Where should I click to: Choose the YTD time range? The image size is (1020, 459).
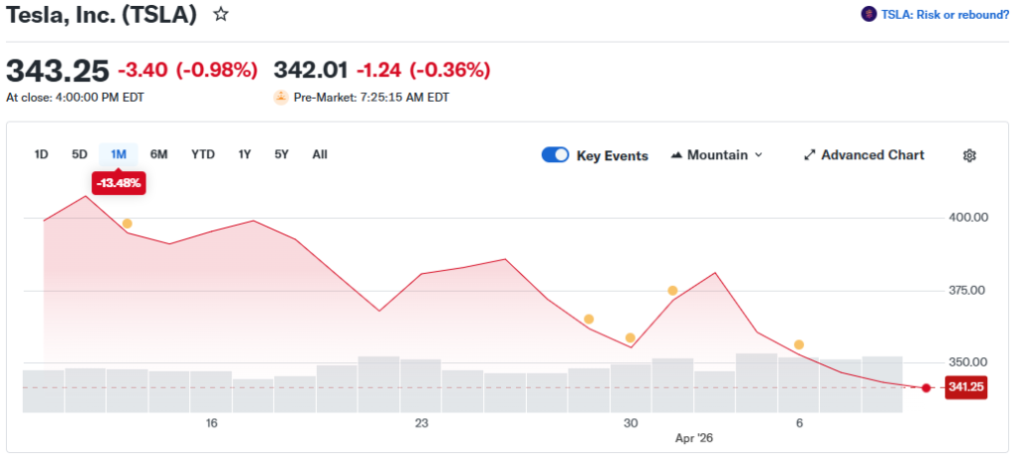pyautogui.click(x=203, y=154)
